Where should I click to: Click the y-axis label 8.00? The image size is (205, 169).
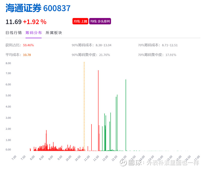click(8, 63)
